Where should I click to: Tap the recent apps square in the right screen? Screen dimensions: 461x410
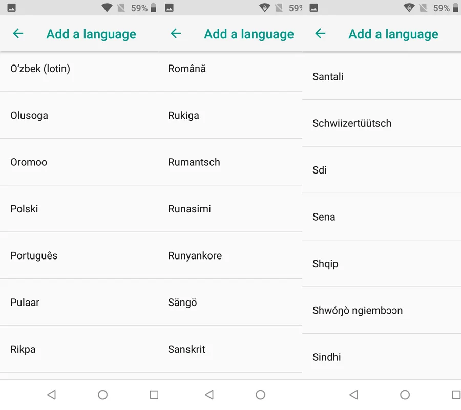(456, 395)
